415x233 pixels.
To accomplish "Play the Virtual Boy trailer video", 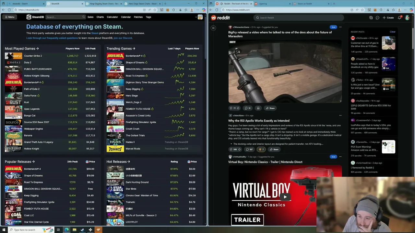I will click(x=285, y=197).
